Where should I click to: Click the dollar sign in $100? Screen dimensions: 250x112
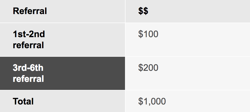(x=141, y=34)
